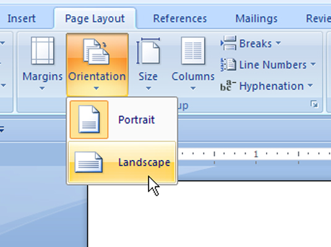Click the horizontal ruler at mark 1
This screenshot has width=331, height=247.
[x=256, y=154]
